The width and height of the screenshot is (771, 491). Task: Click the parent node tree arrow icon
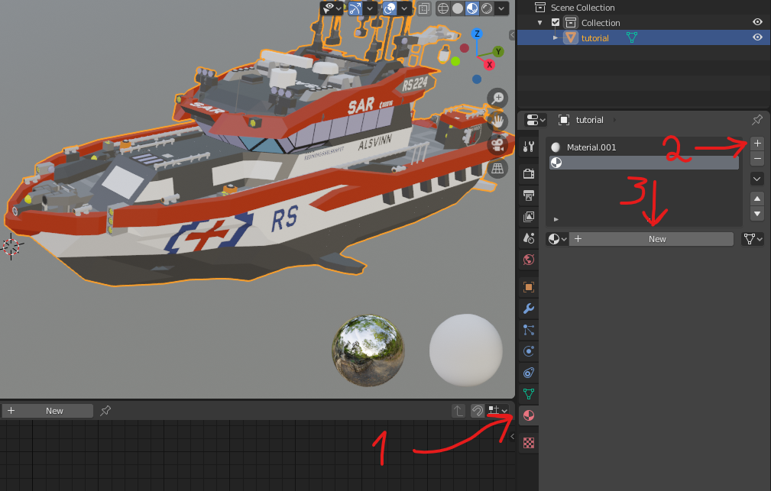click(458, 410)
